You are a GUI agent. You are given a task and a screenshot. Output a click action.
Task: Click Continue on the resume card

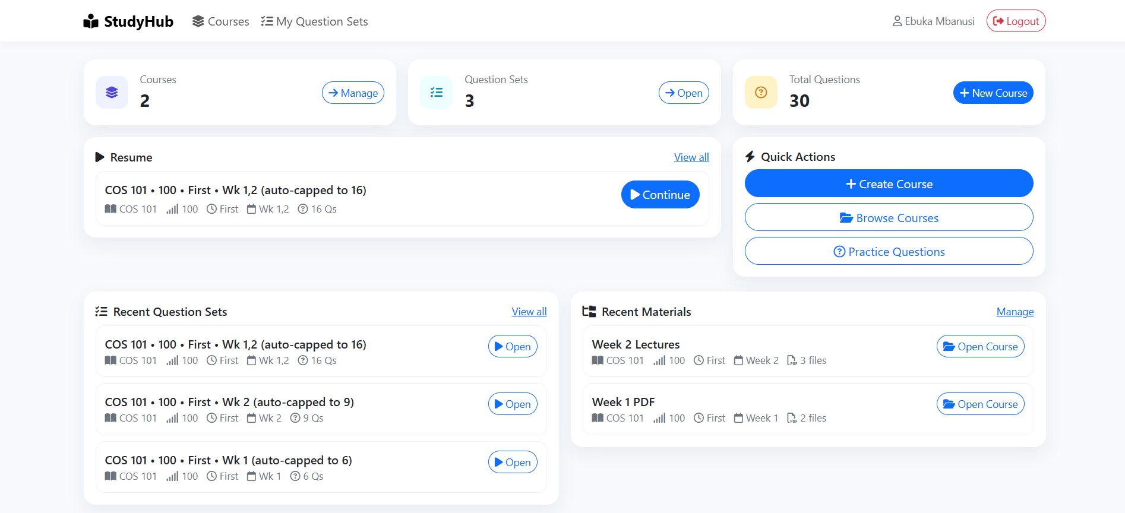click(660, 194)
